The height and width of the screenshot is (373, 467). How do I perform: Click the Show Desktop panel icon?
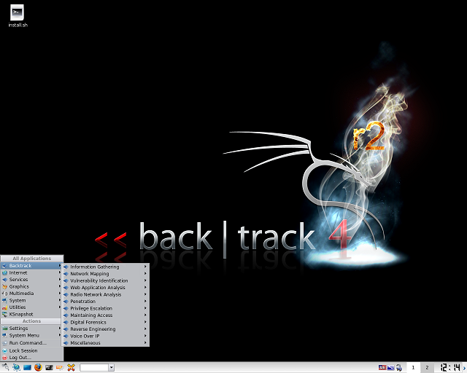[x=27, y=367]
